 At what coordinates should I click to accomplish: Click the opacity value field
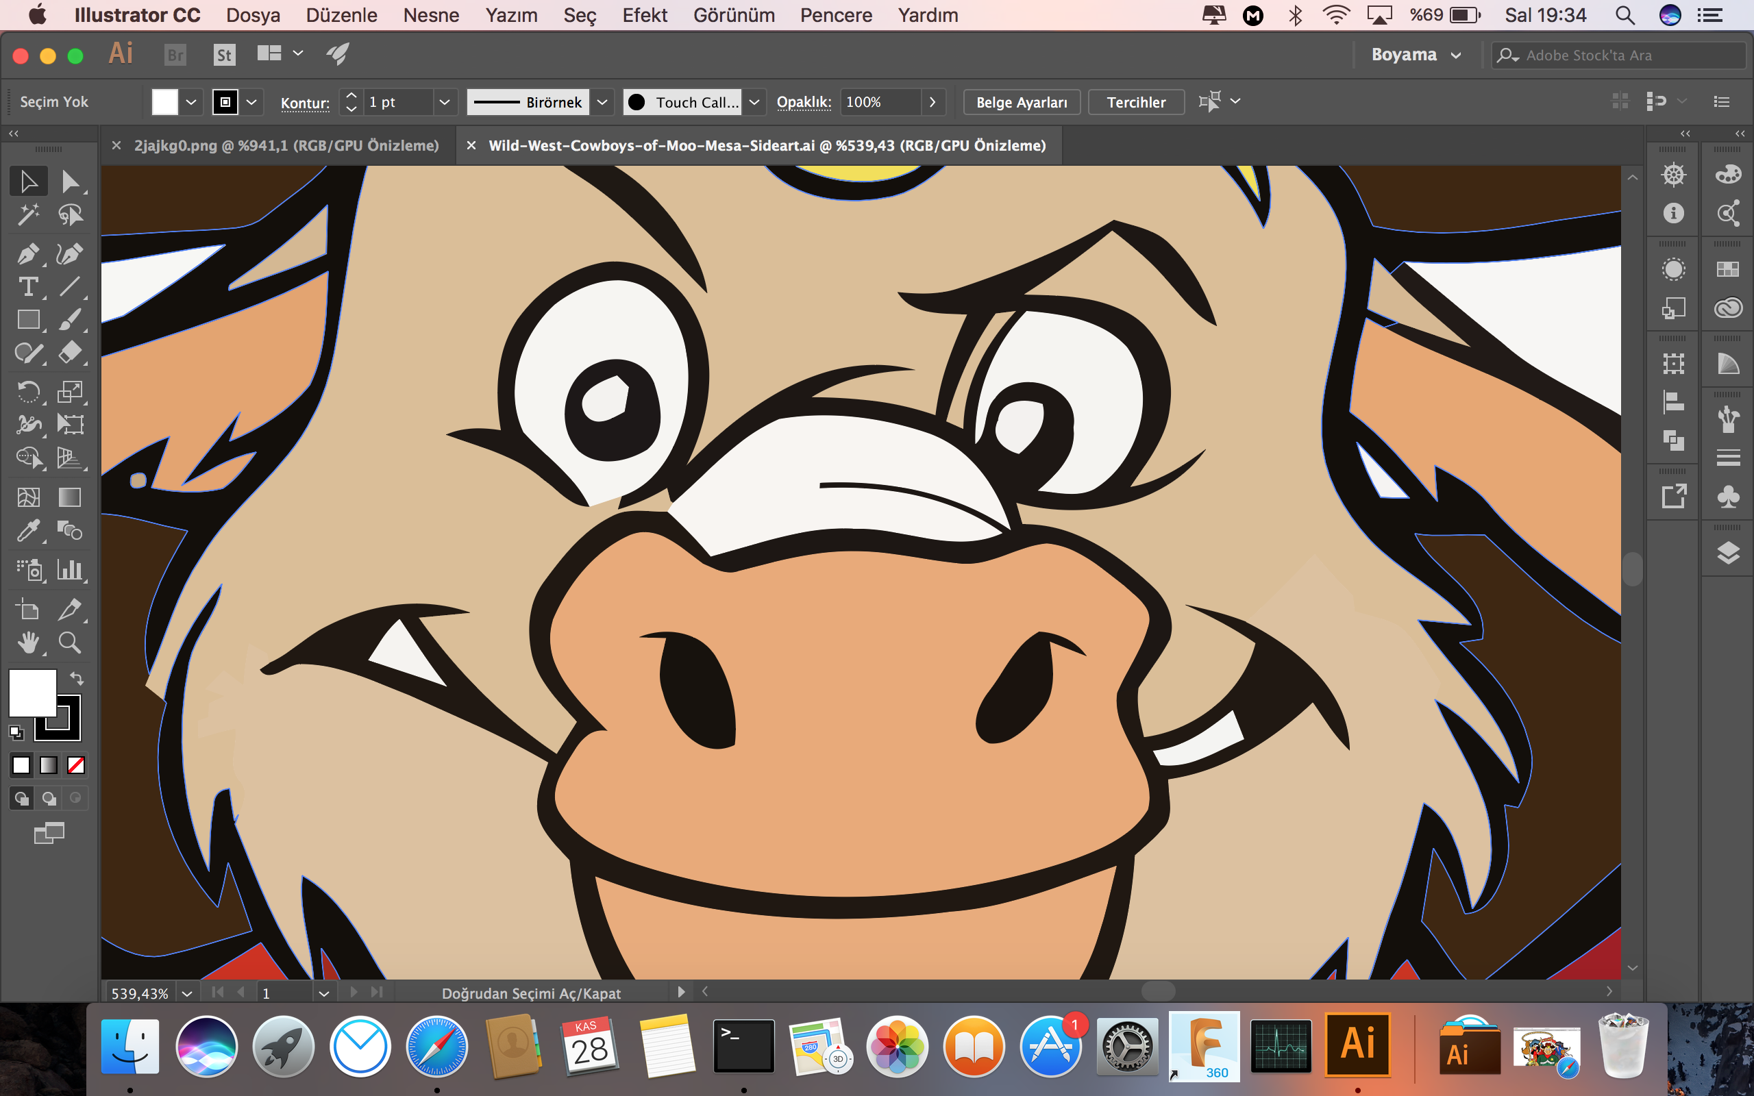coord(880,102)
